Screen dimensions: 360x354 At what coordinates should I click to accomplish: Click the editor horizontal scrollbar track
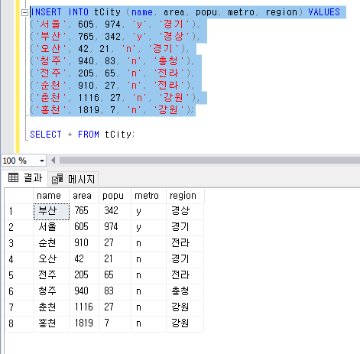point(209,161)
